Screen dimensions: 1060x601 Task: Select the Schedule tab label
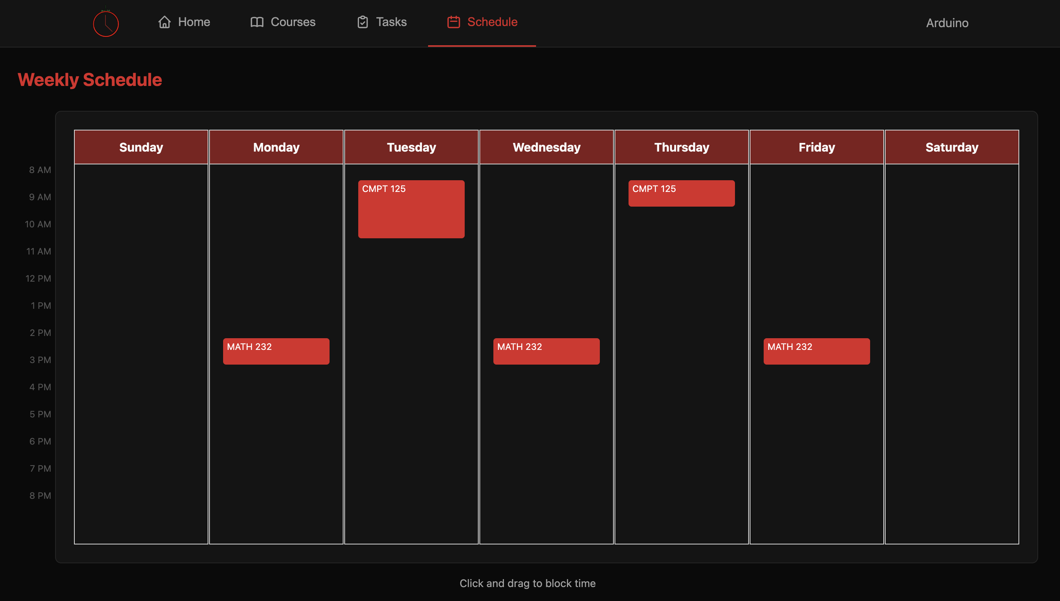tap(492, 22)
